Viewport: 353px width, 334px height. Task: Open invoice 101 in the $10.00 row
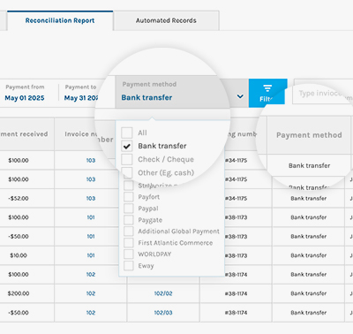point(91,255)
